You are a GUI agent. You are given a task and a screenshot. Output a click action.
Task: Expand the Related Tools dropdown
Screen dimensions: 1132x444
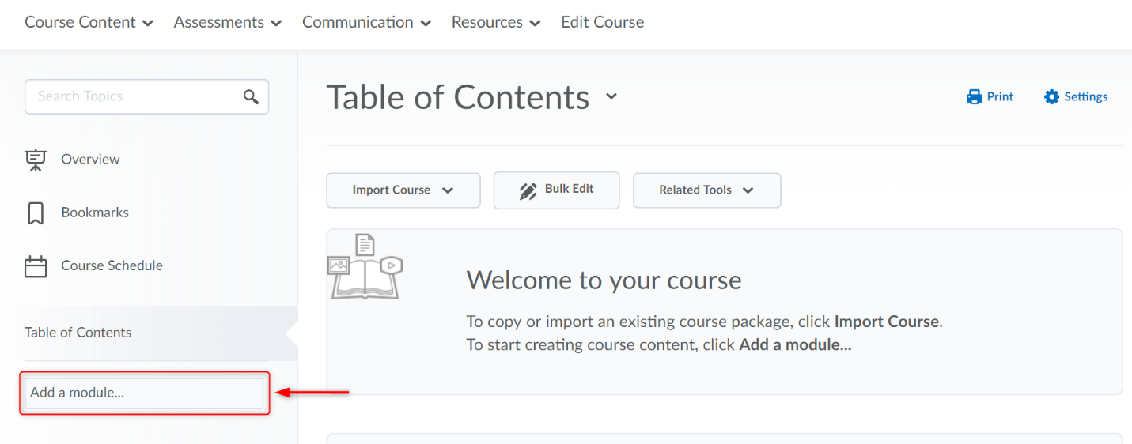tap(706, 190)
